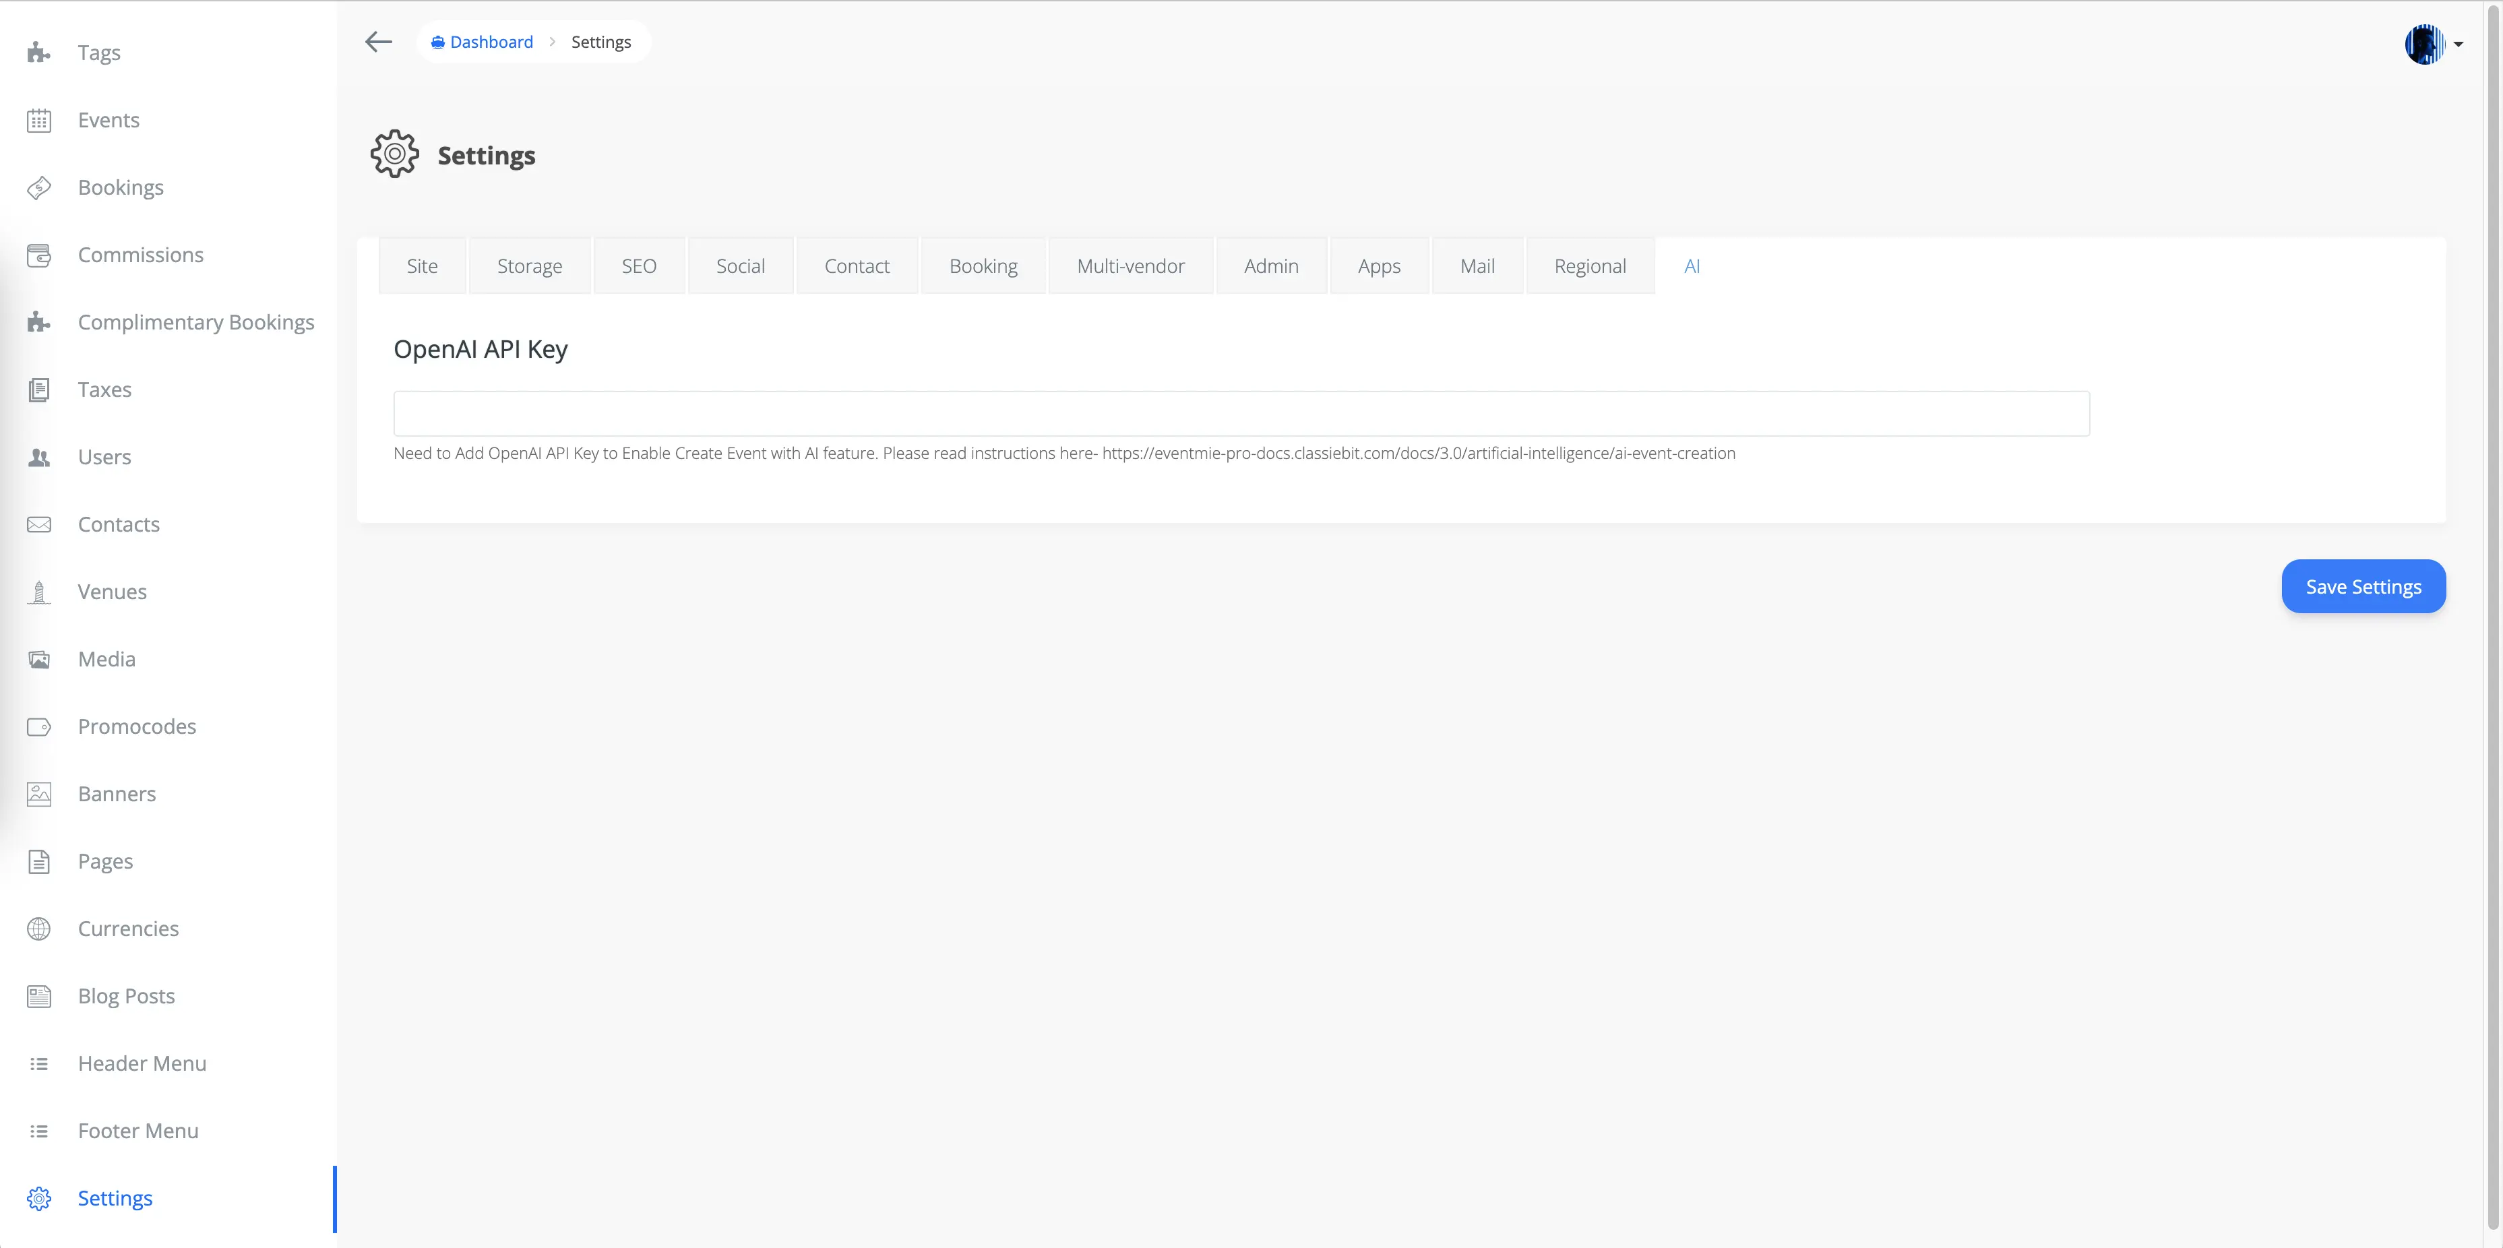
Task: Click the Header Menu list icon
Action: pos(39,1063)
